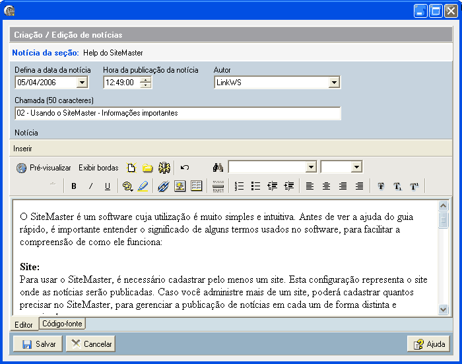Open the font name dropdown in the toolbar
The height and width of the screenshot is (364, 462).
point(311,167)
